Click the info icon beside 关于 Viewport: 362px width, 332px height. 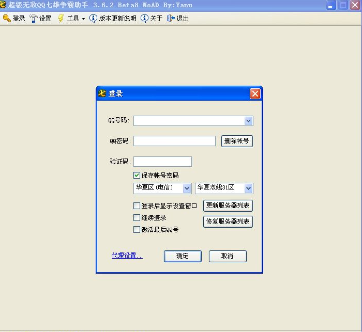click(x=144, y=19)
